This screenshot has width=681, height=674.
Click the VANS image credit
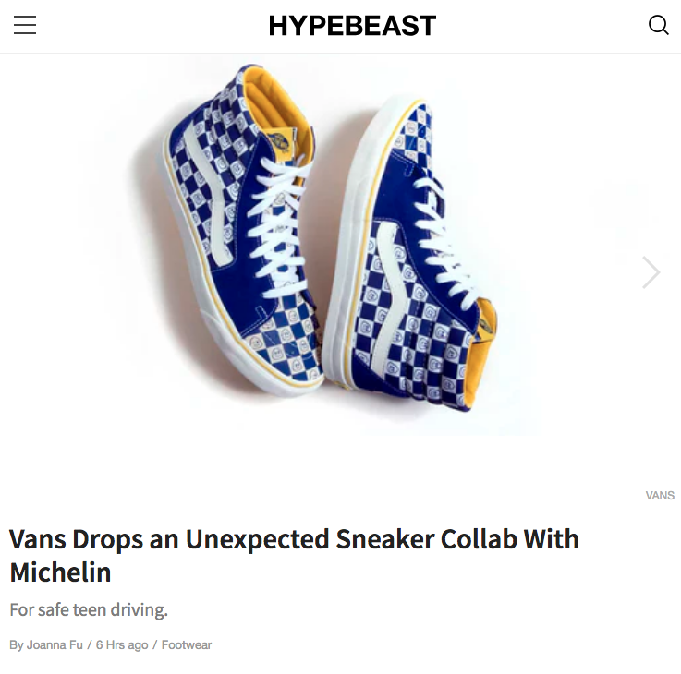(660, 495)
